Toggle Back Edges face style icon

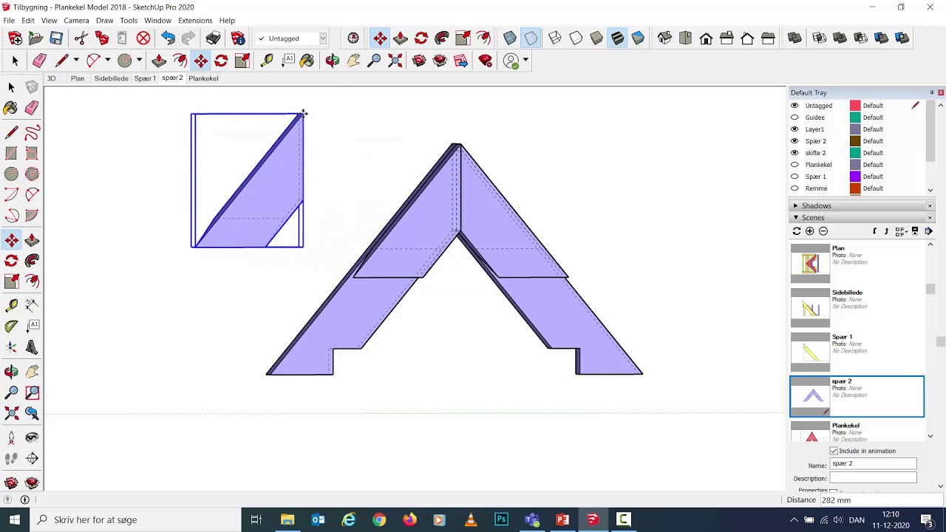[531, 38]
